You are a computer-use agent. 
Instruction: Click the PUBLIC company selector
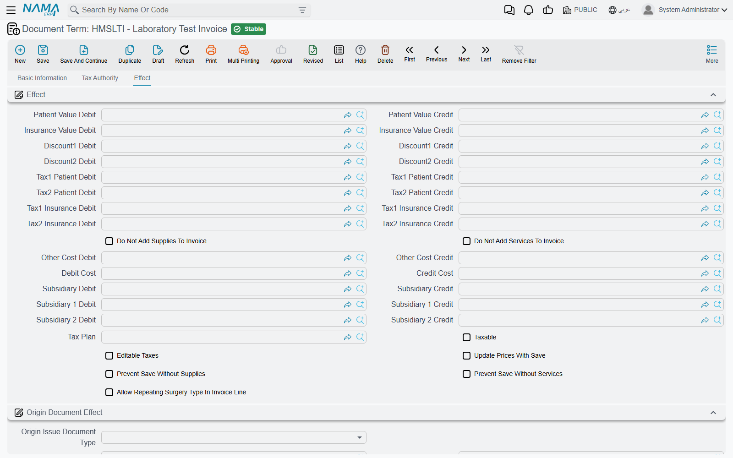tap(580, 10)
